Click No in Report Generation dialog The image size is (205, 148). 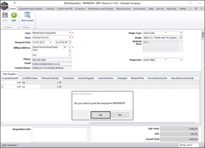click(x=120, y=115)
